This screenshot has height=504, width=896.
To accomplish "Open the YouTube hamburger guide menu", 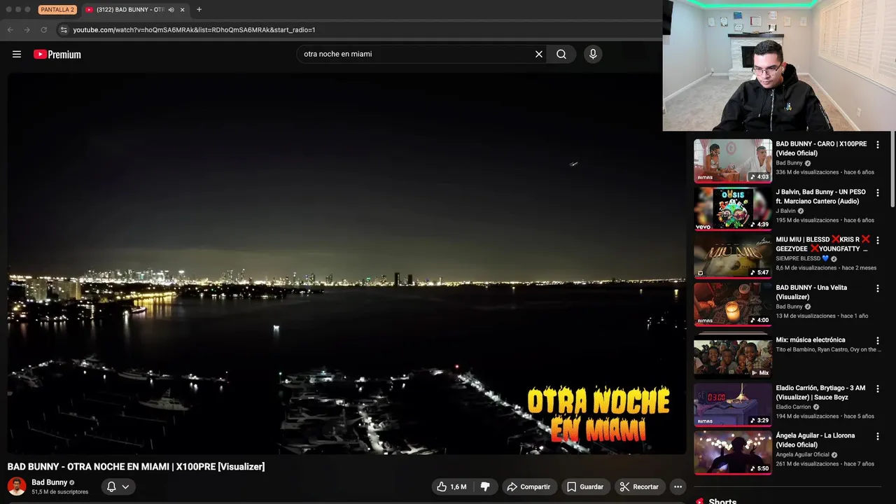I will click(x=17, y=54).
